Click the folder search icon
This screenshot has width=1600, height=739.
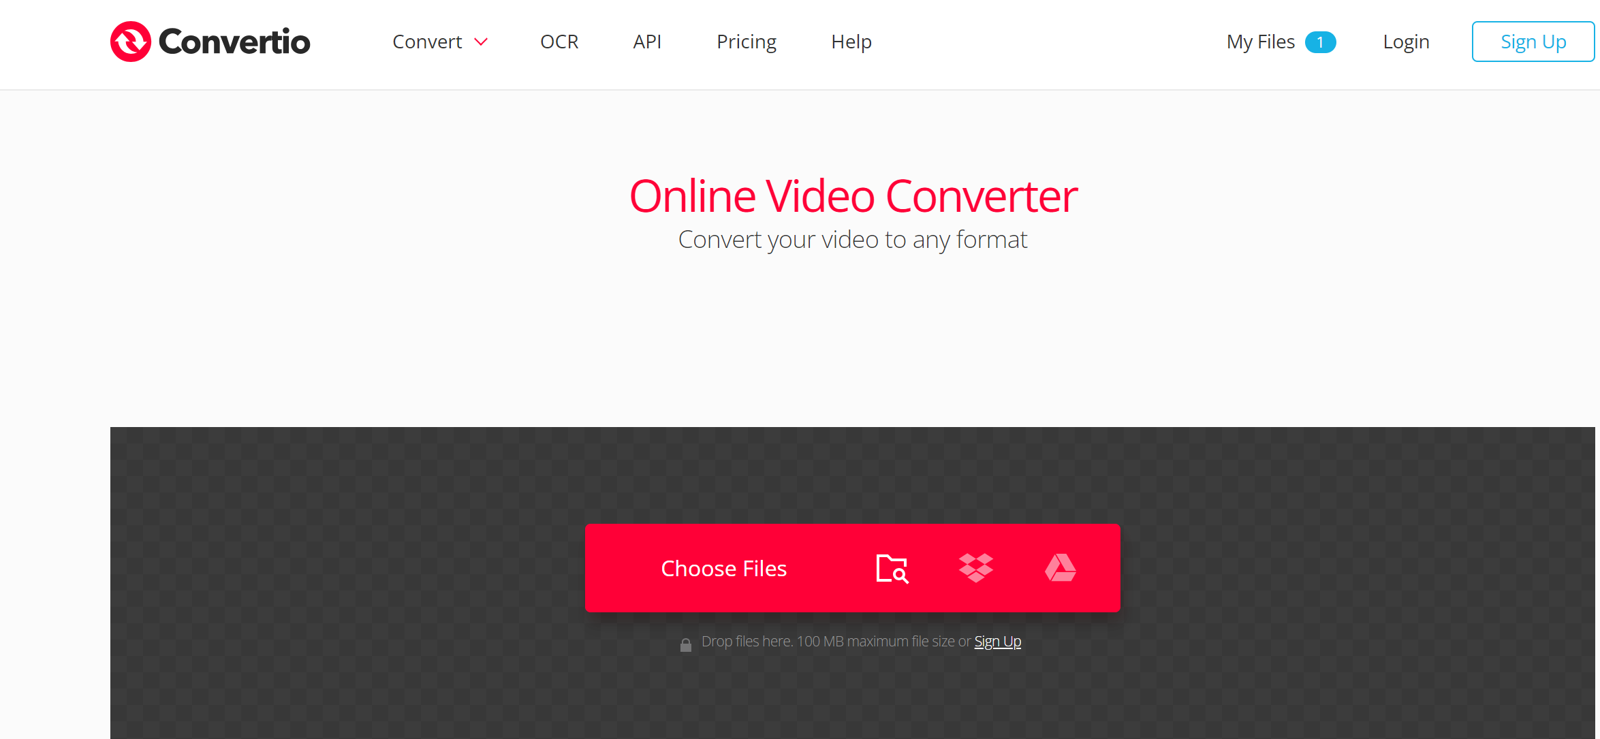(891, 567)
